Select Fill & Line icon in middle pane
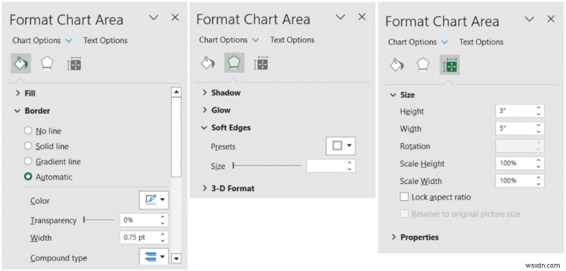This screenshot has width=566, height=271. [207, 63]
